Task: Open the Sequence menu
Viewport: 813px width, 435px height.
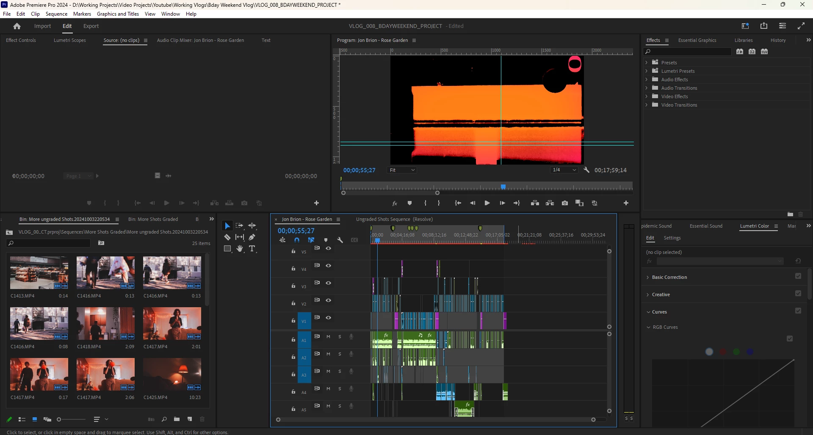Action: (56, 14)
